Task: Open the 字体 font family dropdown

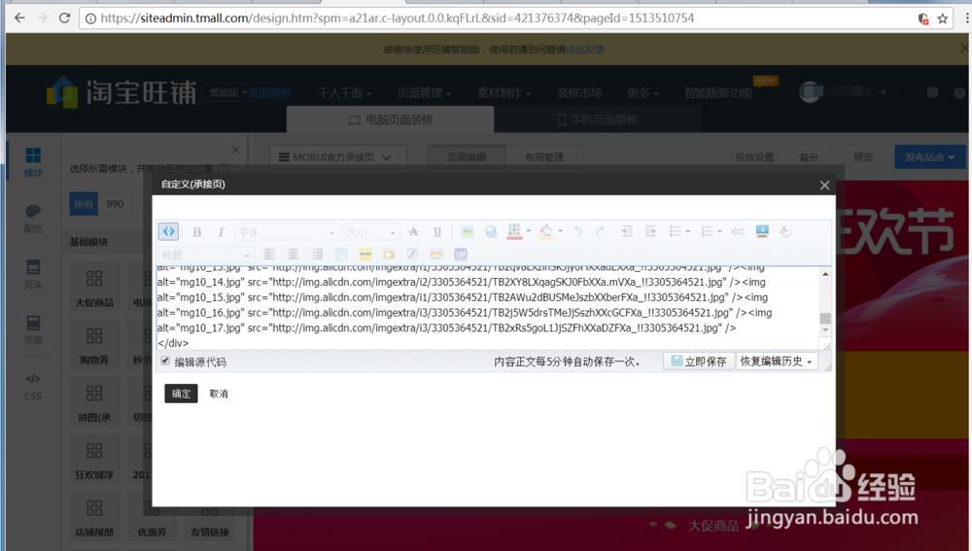Action: (x=287, y=232)
